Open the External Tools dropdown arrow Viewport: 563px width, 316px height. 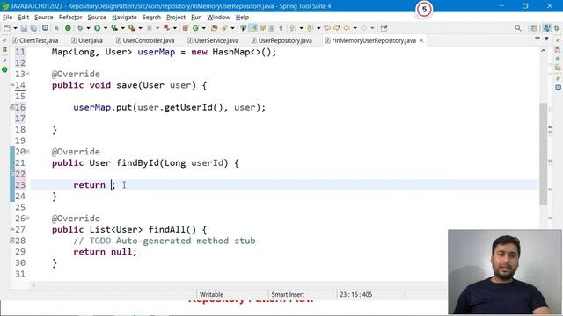(x=140, y=28)
